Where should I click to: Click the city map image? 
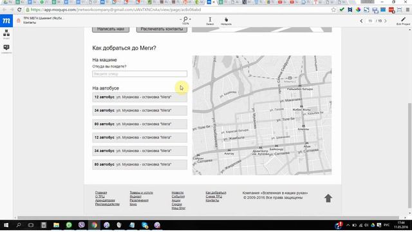pyautogui.click(x=262, y=115)
